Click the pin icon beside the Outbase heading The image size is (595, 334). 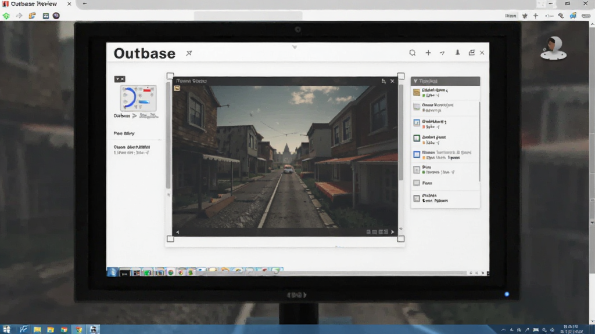[189, 53]
